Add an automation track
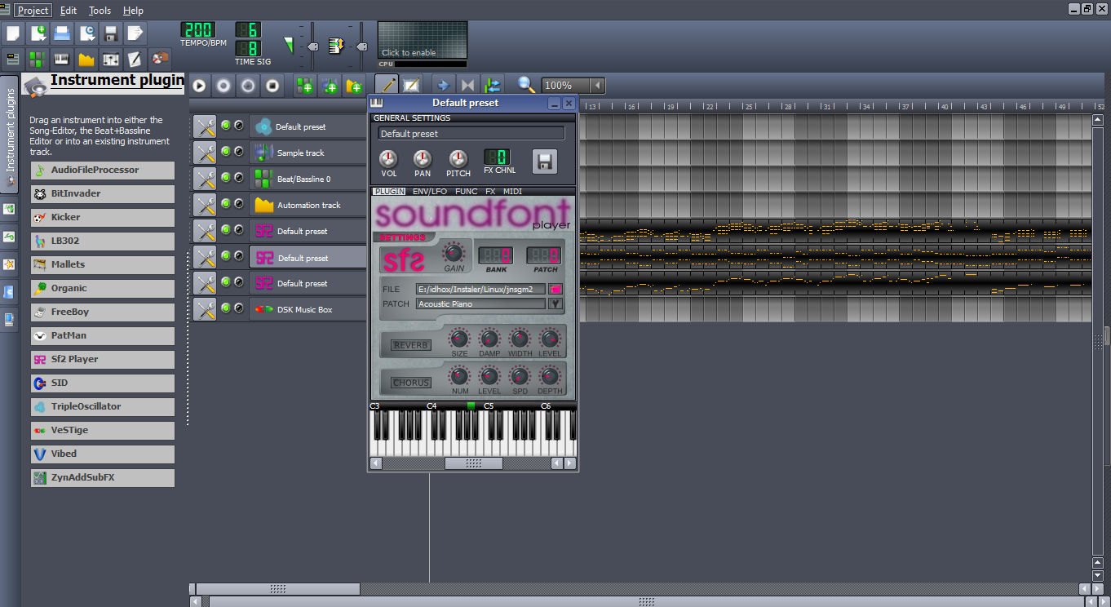The image size is (1111, 607). (x=354, y=85)
